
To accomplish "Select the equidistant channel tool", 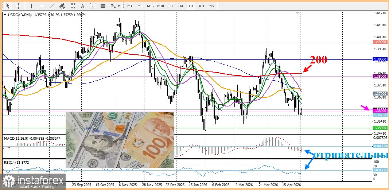I will click(x=62, y=6).
